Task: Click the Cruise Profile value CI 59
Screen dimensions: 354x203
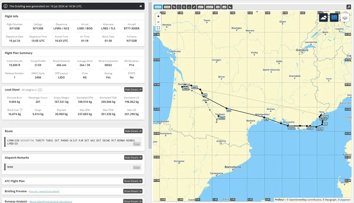Action: tap(38, 65)
